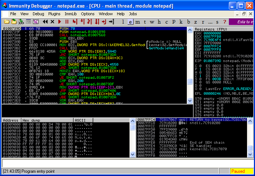Show Call stack using the 'k' button
This screenshot has width=255, height=176.
[182, 21]
